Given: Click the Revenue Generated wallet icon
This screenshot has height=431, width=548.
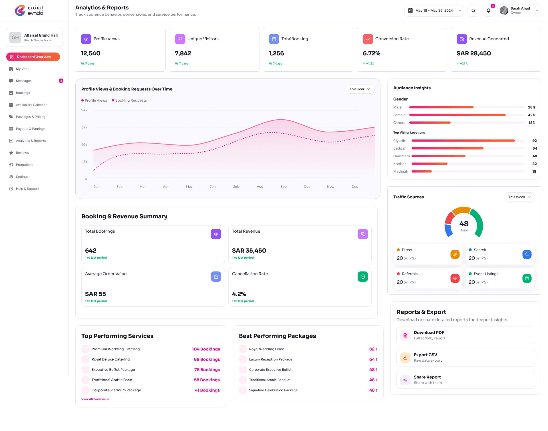Looking at the screenshot, I should 462,39.
